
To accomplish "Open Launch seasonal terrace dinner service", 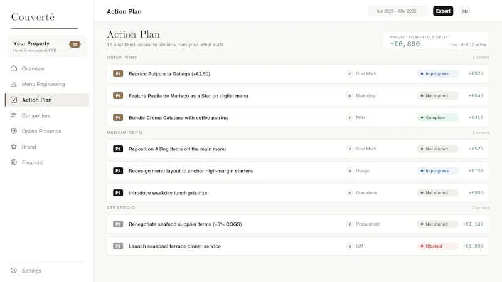I will coord(297,246).
